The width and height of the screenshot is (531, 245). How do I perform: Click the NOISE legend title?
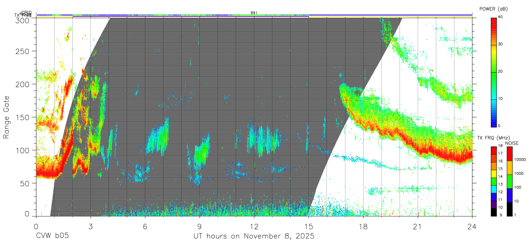pos(512,143)
